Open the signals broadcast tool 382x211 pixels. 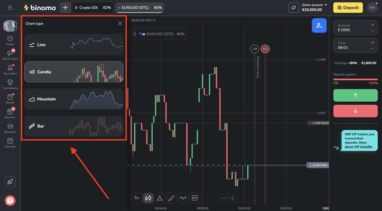tap(183, 198)
